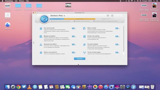
Task: Click the orange segment of storage bar
Action: pyautogui.click(x=79, y=19)
